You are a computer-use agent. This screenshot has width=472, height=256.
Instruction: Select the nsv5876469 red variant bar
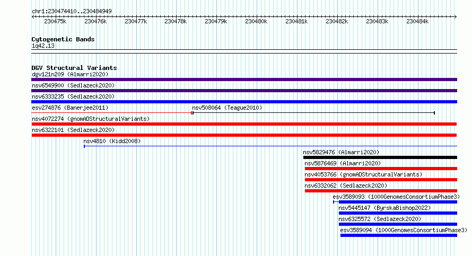(381, 169)
